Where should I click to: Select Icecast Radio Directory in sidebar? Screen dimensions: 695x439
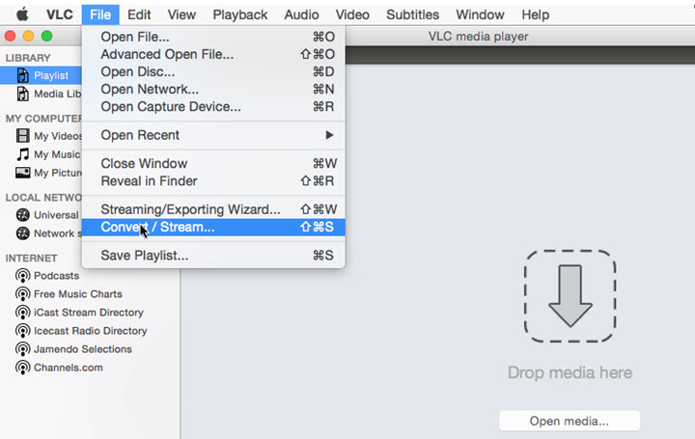[90, 331]
